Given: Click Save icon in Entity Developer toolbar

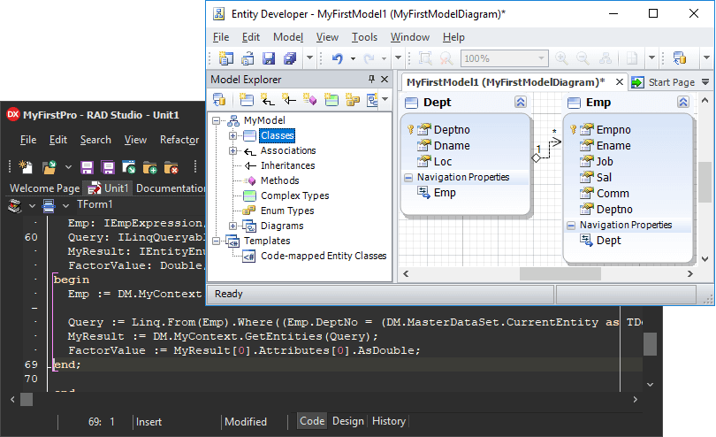Looking at the screenshot, I should click(x=268, y=58).
